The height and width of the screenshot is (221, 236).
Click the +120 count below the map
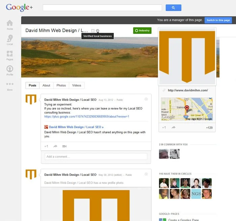tap(209, 128)
